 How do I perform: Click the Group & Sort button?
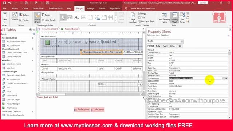(x=37, y=18)
